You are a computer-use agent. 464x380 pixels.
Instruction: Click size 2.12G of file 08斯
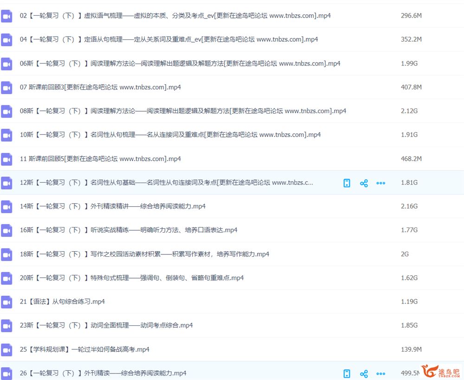409,111
